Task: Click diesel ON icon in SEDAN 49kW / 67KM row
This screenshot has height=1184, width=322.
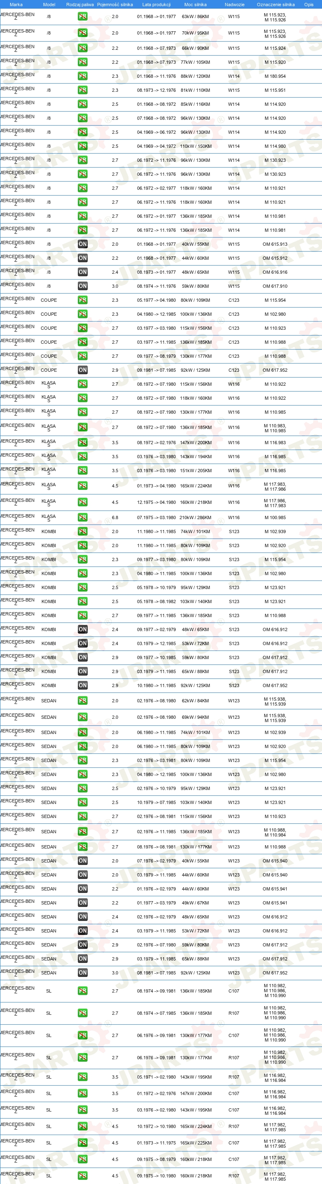Action: coord(82,903)
